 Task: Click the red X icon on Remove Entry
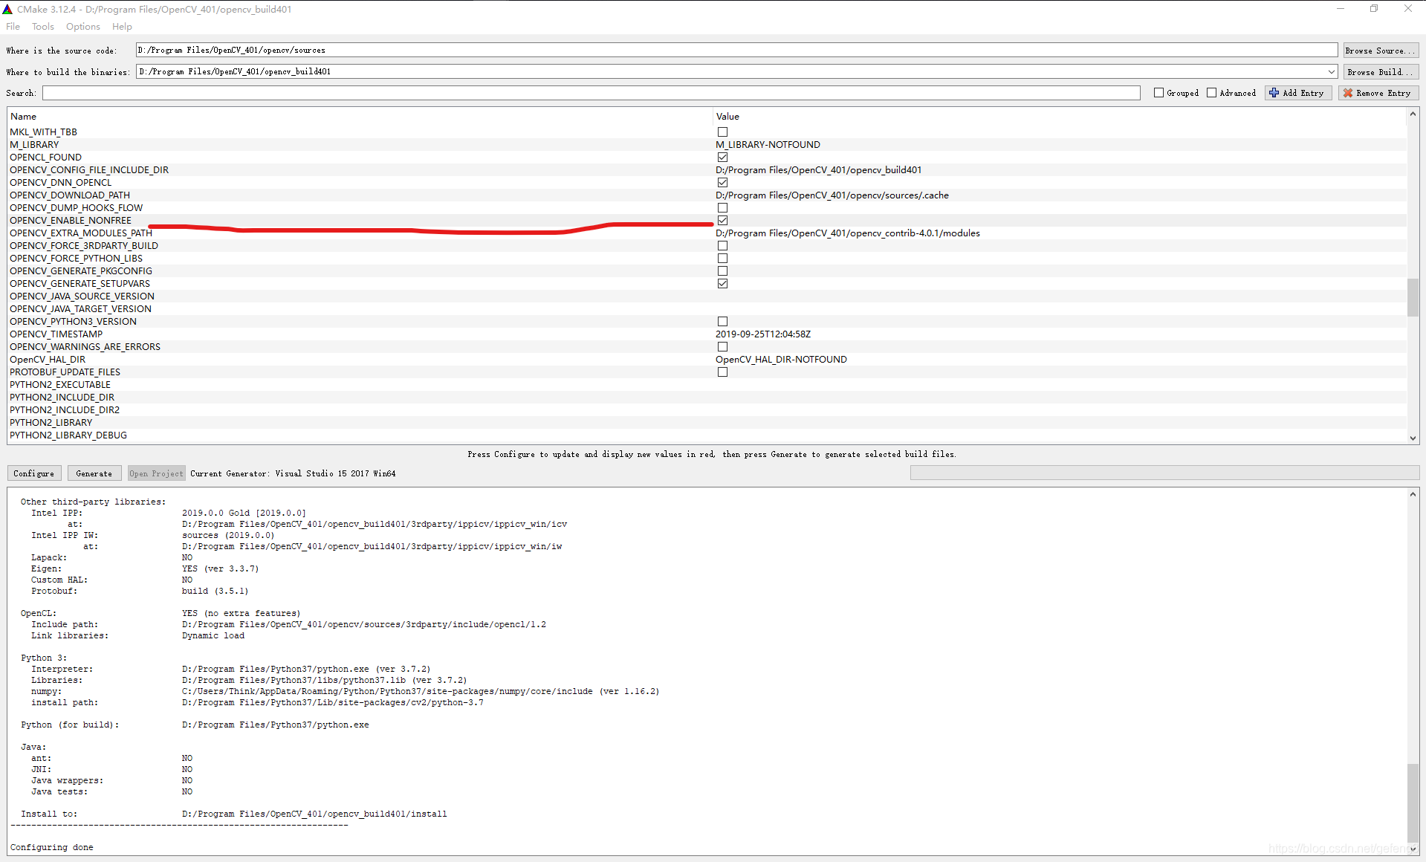pos(1348,93)
